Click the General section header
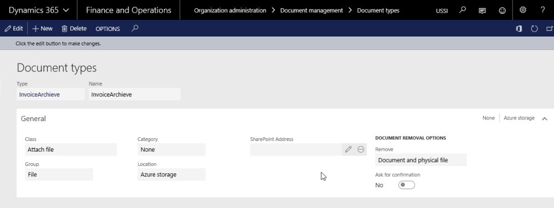This screenshot has height=208, width=554. 33,118
